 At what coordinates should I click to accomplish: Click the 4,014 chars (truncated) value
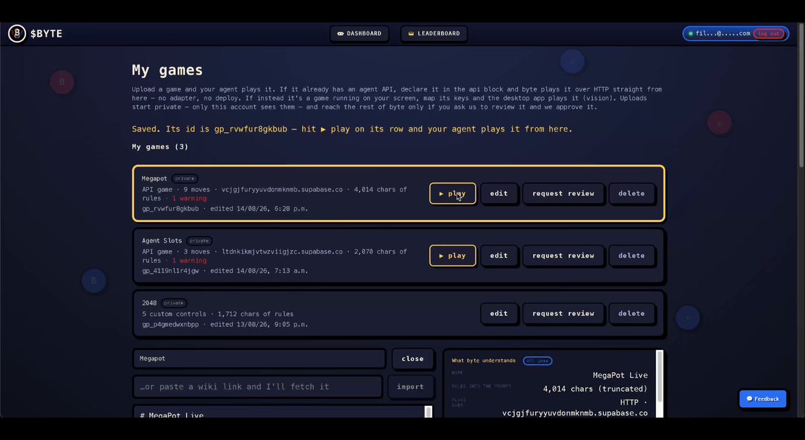(595, 388)
